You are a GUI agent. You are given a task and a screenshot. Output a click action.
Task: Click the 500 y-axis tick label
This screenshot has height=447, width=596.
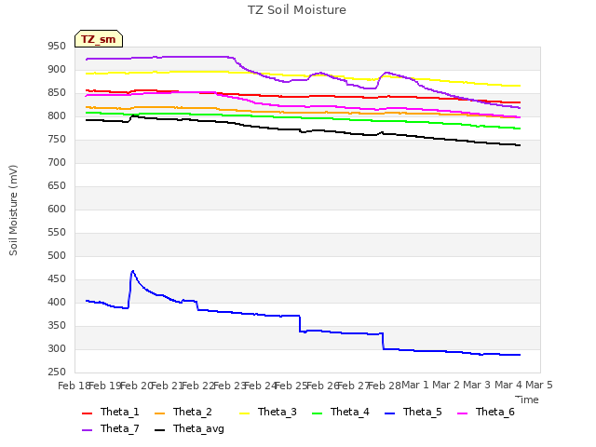pos(57,256)
